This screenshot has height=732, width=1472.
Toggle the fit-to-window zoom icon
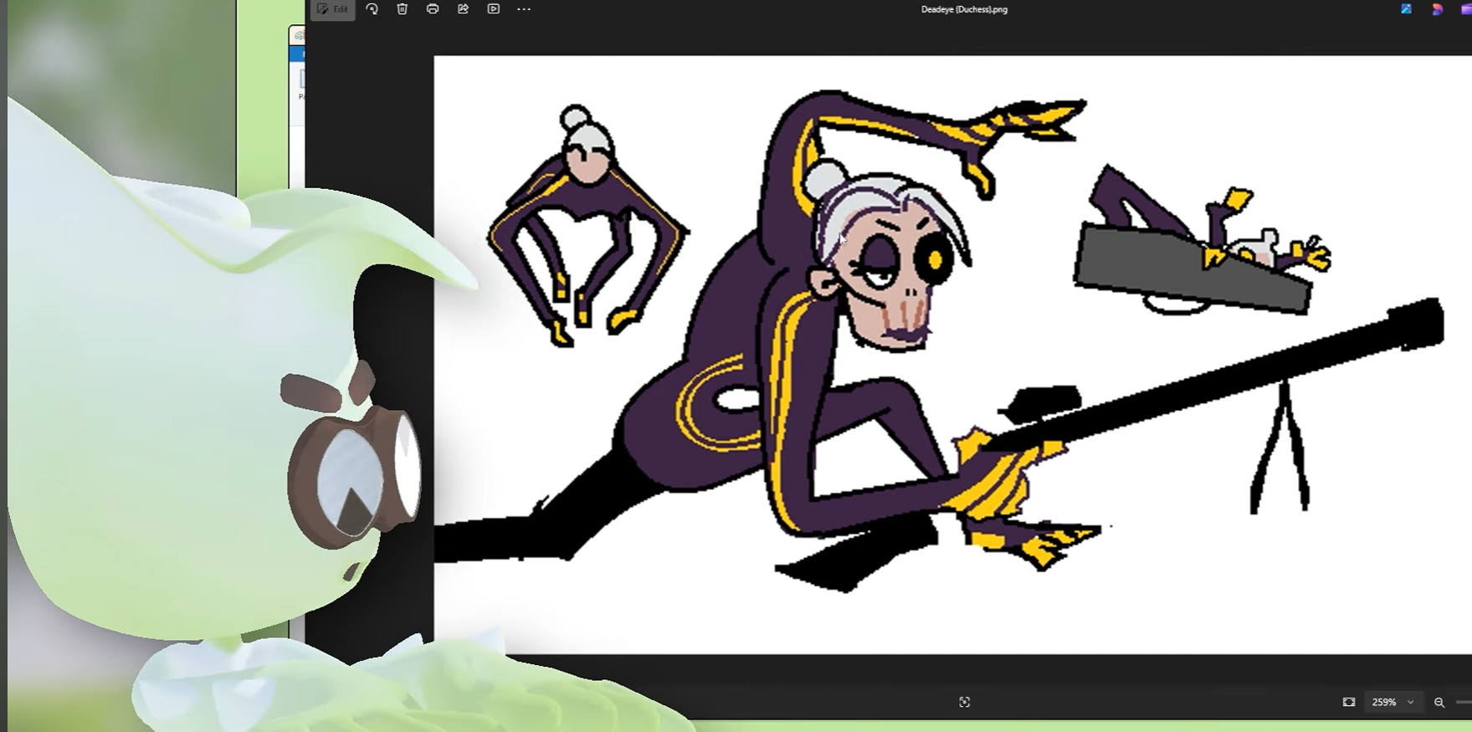click(x=1349, y=702)
